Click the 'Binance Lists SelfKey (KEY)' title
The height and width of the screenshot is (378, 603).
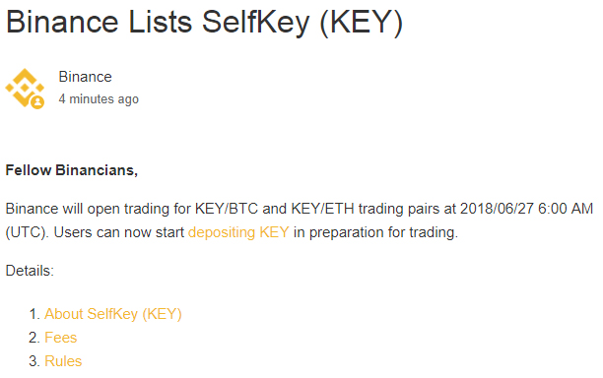[204, 23]
